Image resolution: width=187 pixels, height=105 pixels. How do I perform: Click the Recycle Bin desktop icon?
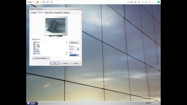point(31,6)
